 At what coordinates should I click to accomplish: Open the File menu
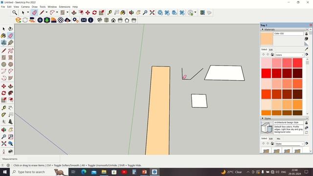(3, 7)
